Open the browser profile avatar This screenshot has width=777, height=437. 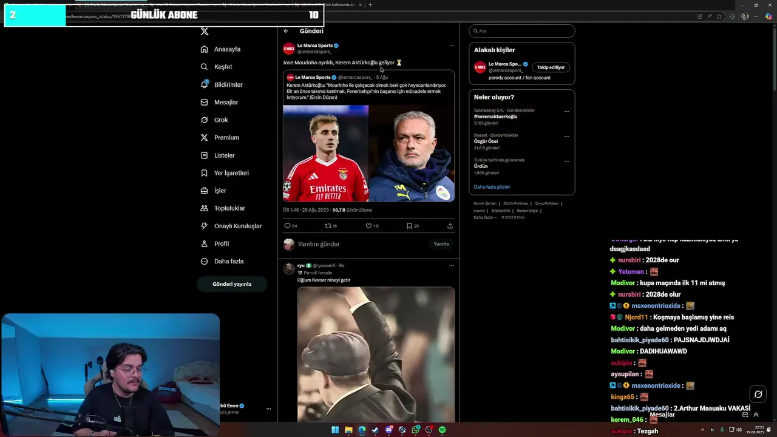(745, 16)
